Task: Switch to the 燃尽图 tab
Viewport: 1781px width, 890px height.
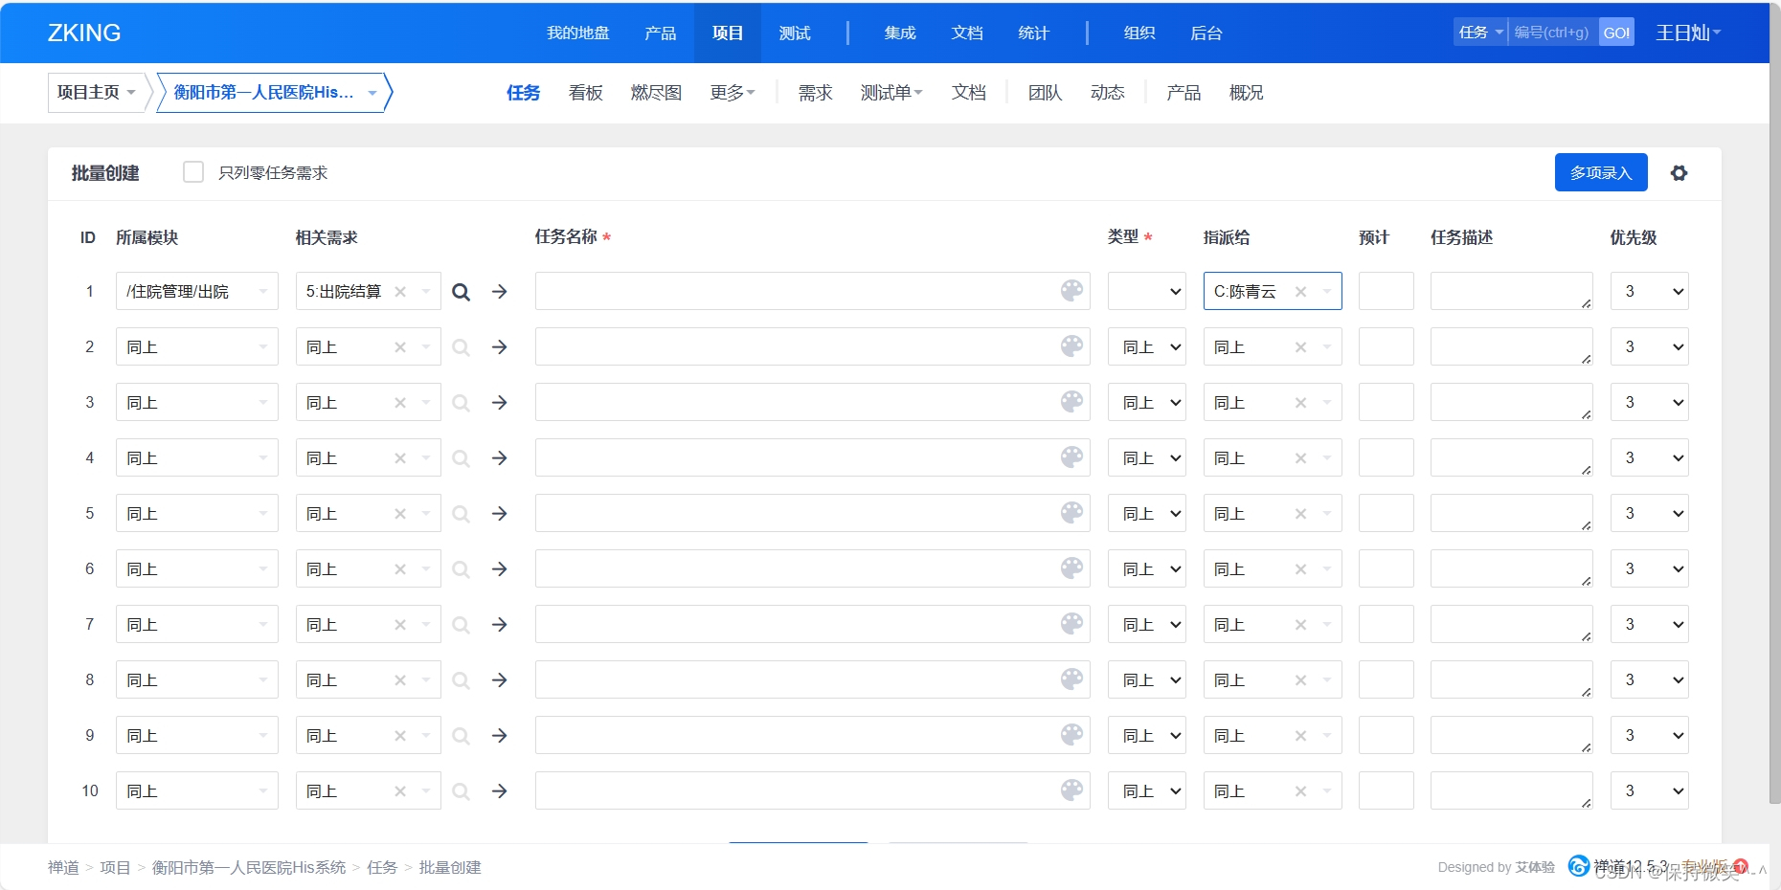Action: click(657, 93)
